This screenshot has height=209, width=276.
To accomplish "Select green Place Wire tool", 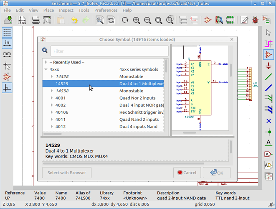I will click(x=268, y=77).
